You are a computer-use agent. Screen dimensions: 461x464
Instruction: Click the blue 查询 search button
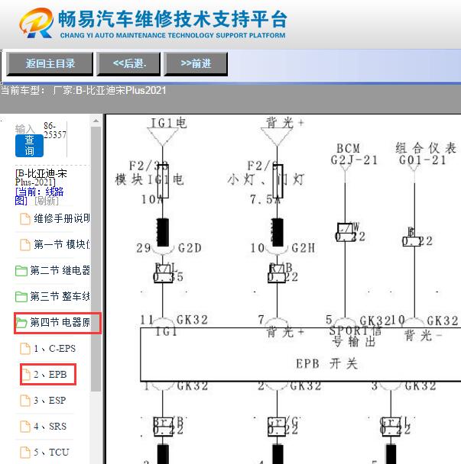(x=29, y=145)
